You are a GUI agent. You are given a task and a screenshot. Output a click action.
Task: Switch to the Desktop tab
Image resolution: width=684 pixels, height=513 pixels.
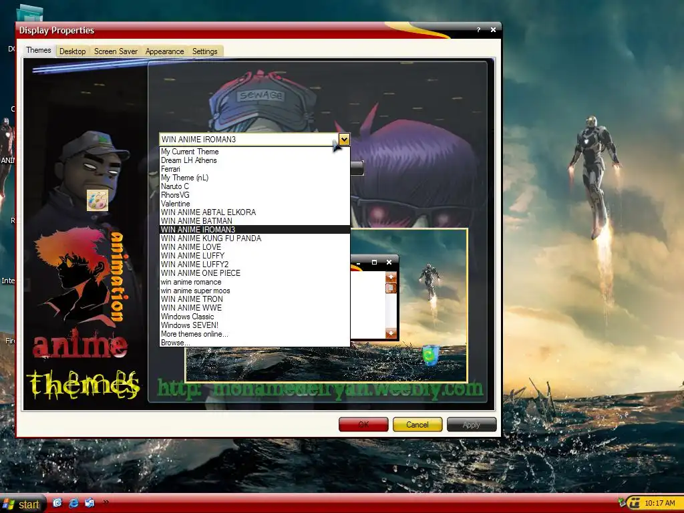pos(72,51)
